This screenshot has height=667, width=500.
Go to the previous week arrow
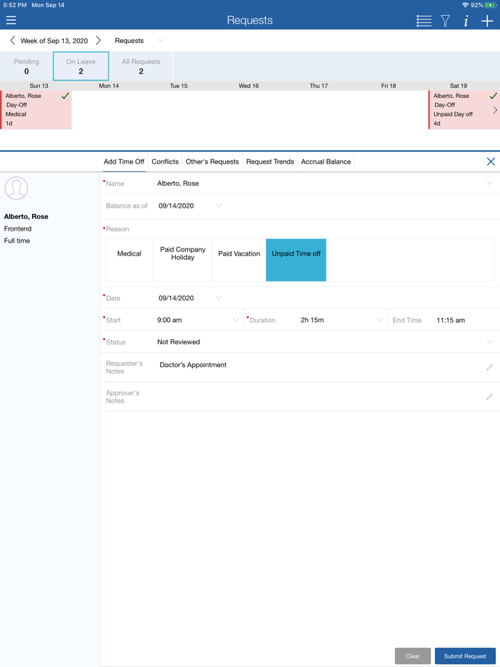pos(12,41)
